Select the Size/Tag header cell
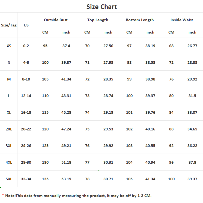The image size is (203, 203). (x=9, y=25)
